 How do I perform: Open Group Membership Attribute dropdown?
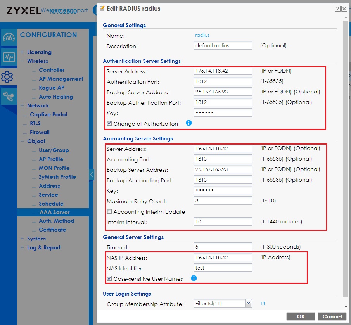(x=248, y=304)
